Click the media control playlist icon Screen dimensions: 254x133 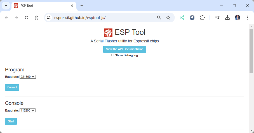point(217,18)
